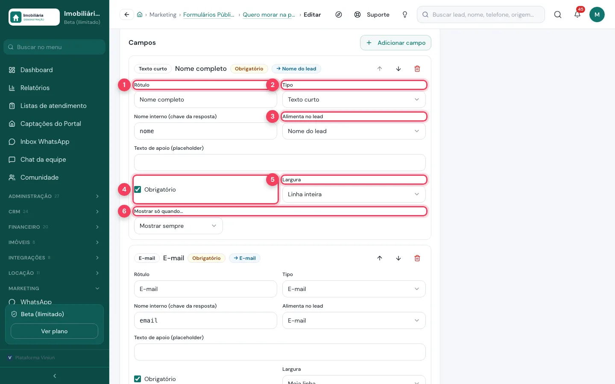Viewport: 615px width, 384px height.
Task: Collapse the sidebar with the bottom chevron
Action: pos(55,376)
